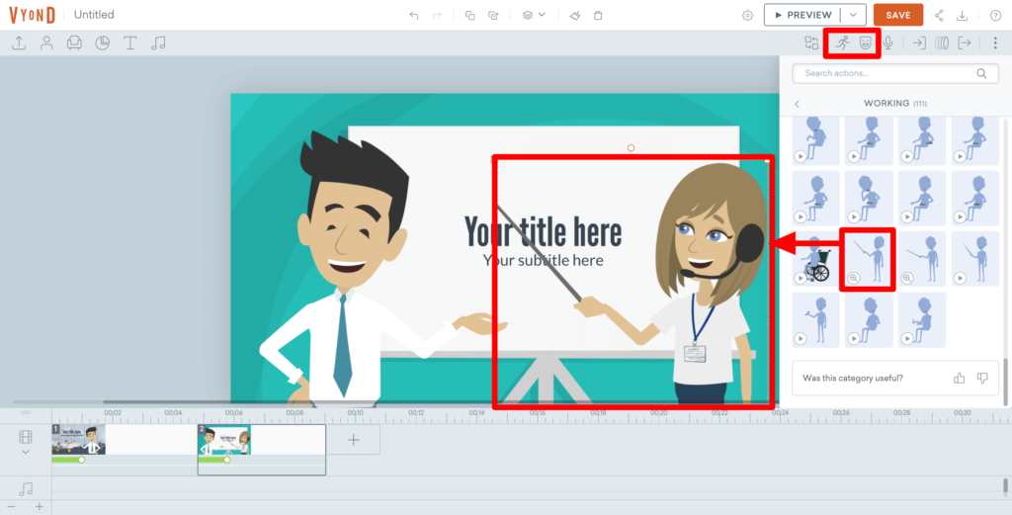The image size is (1012, 515).
Task: Open the vertical three-dot more menu
Action: (994, 43)
